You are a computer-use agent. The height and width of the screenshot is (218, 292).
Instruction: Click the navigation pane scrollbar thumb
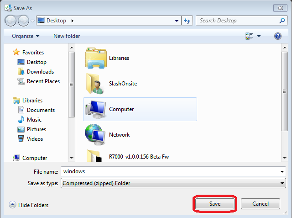tap(71, 85)
